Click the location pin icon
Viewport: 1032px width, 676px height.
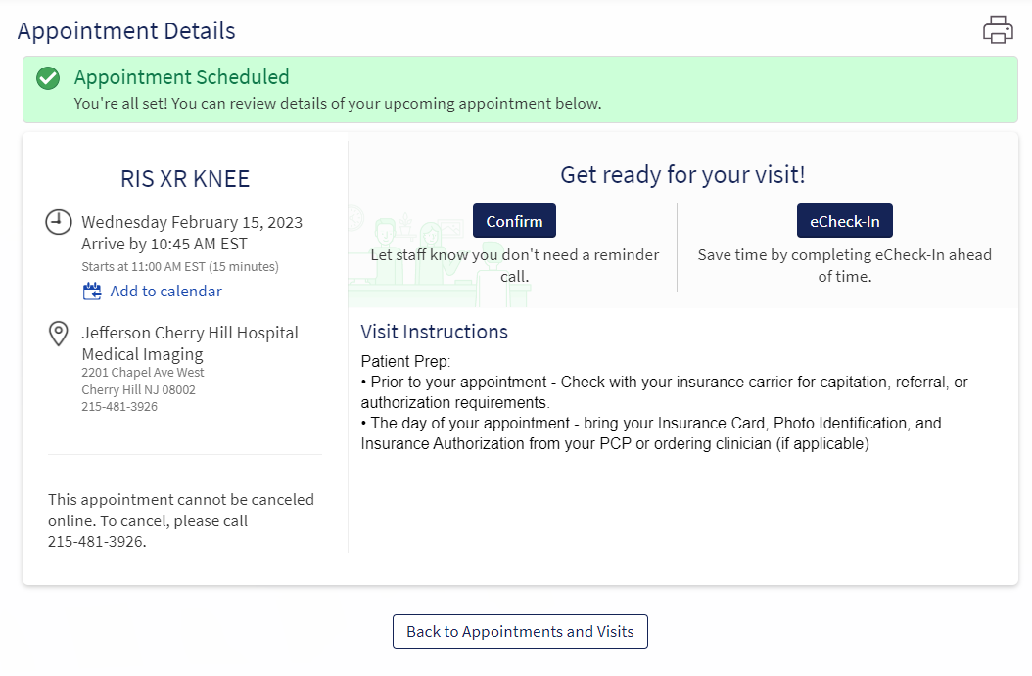(x=59, y=334)
